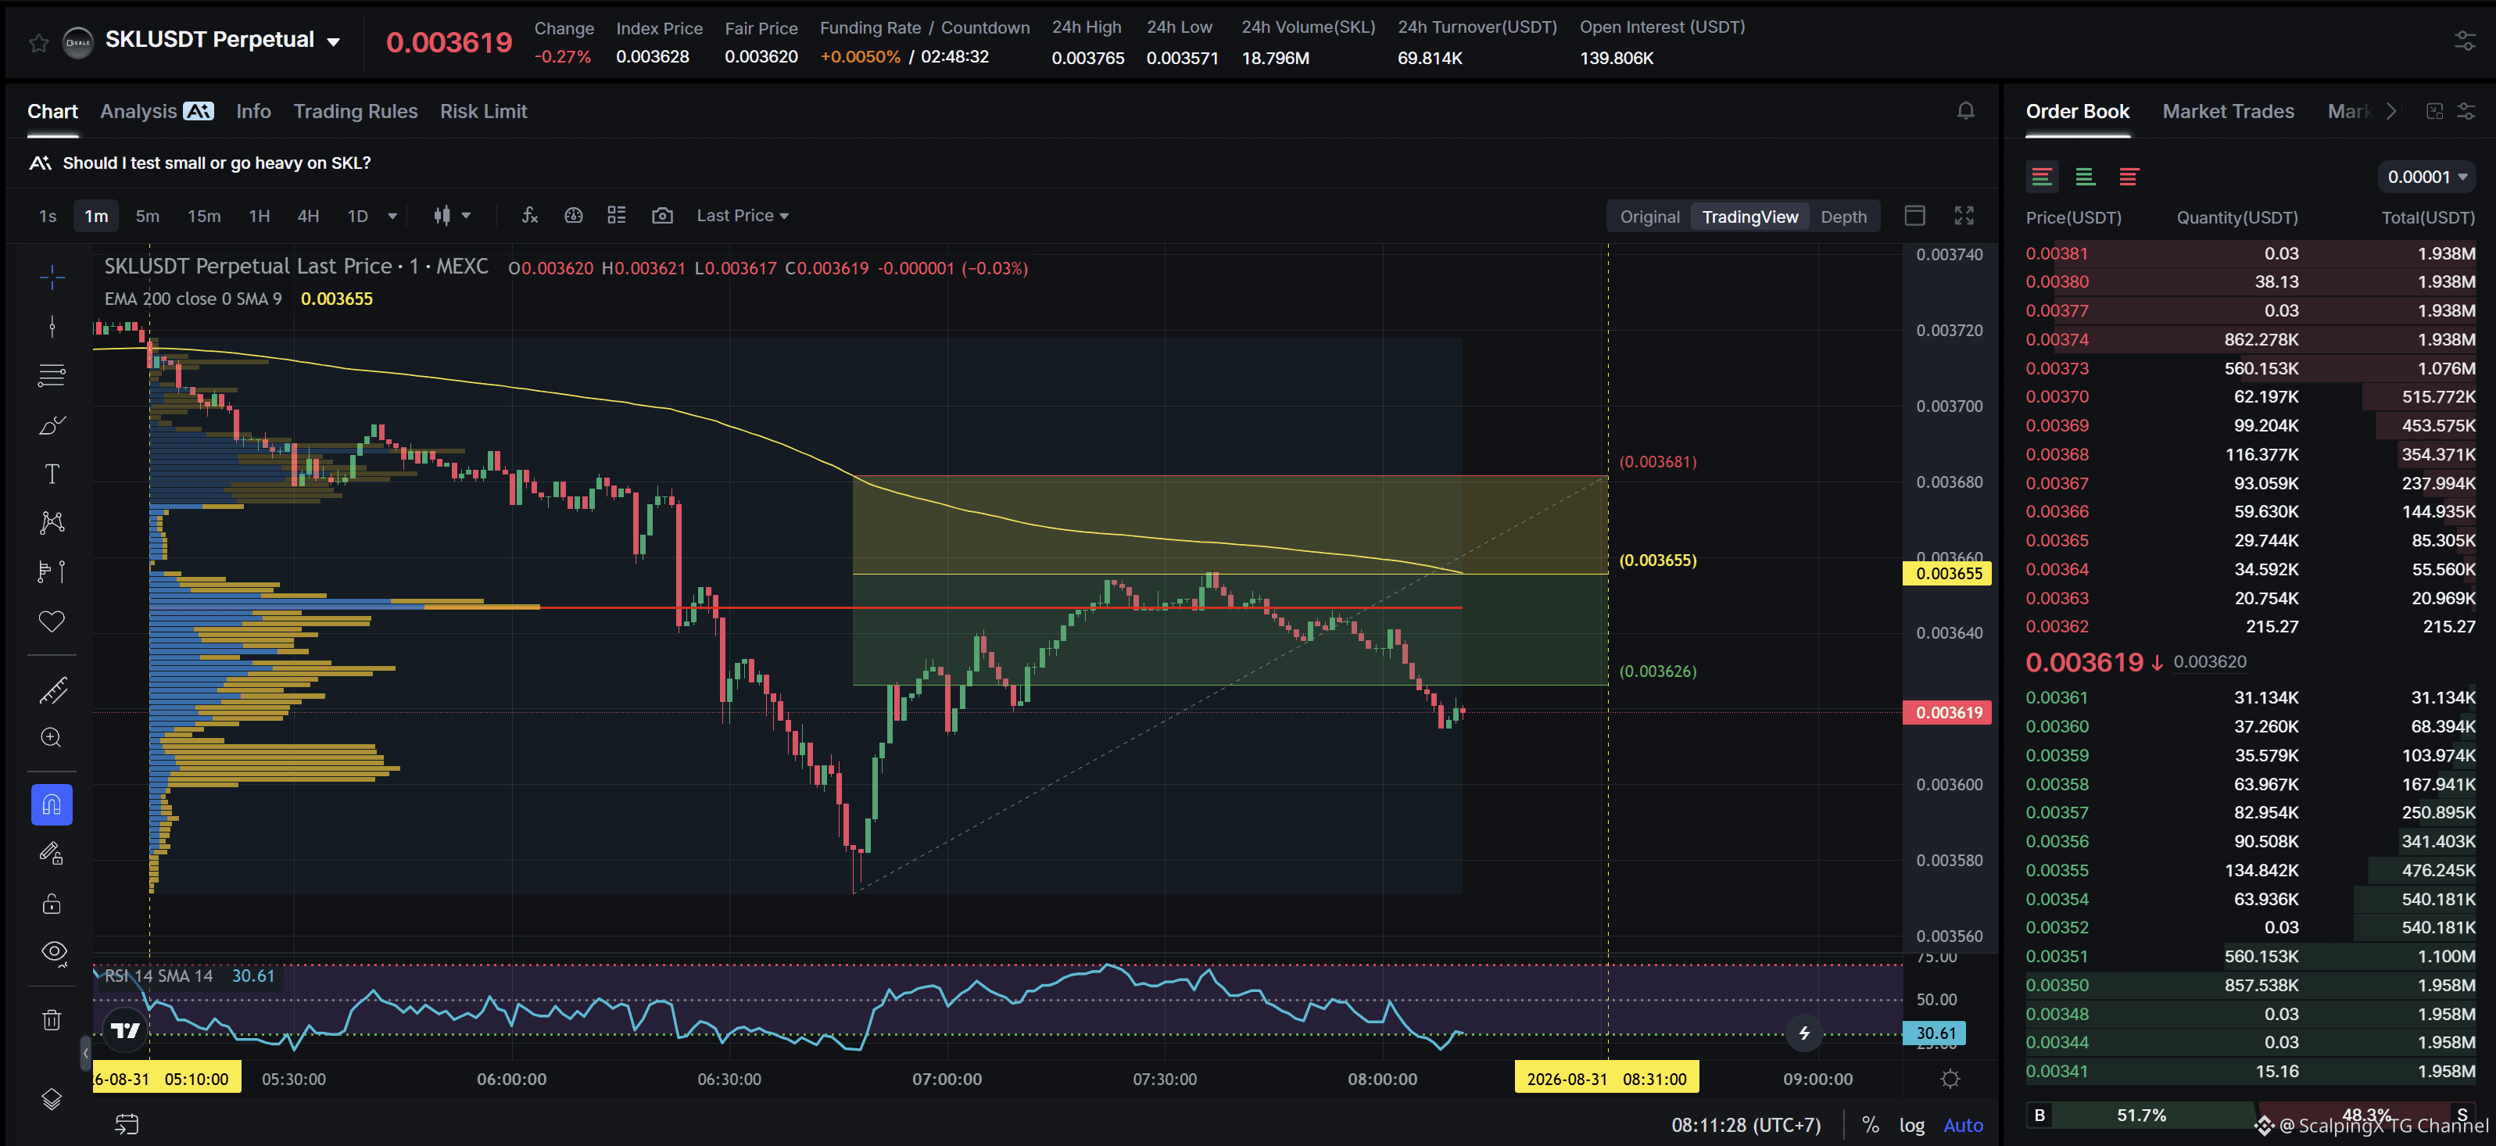Select the crosshair cursor tool
Viewport: 2496px width, 1146px height.
pyautogui.click(x=52, y=278)
